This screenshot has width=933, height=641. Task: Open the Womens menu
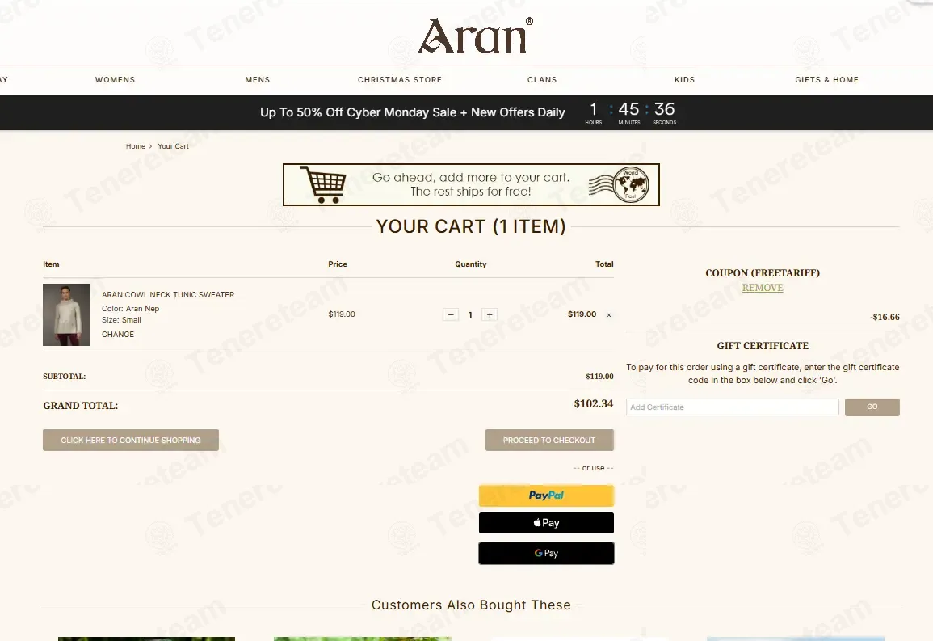point(116,80)
